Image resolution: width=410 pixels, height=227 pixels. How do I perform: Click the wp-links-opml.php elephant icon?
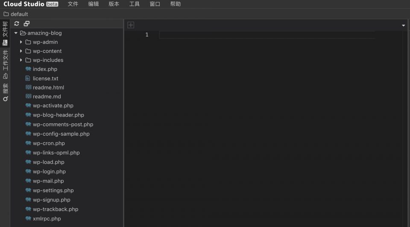coord(28,153)
